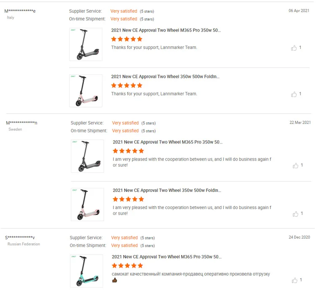Screen dimensions: 316x293
Task: Open M365 Pro product title in Russian review
Action: [x=167, y=257]
